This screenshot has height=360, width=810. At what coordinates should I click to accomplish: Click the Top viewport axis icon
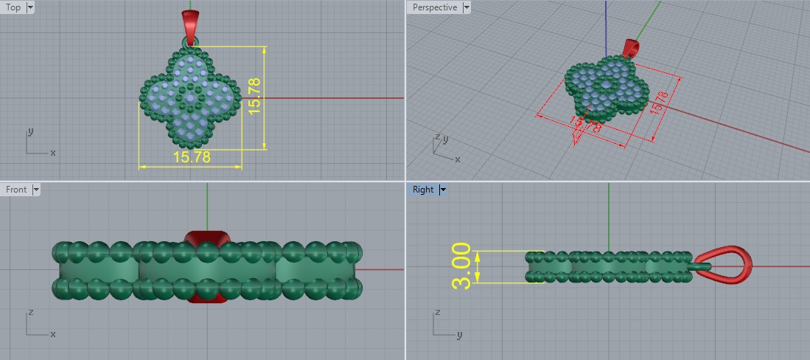[x=40, y=142]
